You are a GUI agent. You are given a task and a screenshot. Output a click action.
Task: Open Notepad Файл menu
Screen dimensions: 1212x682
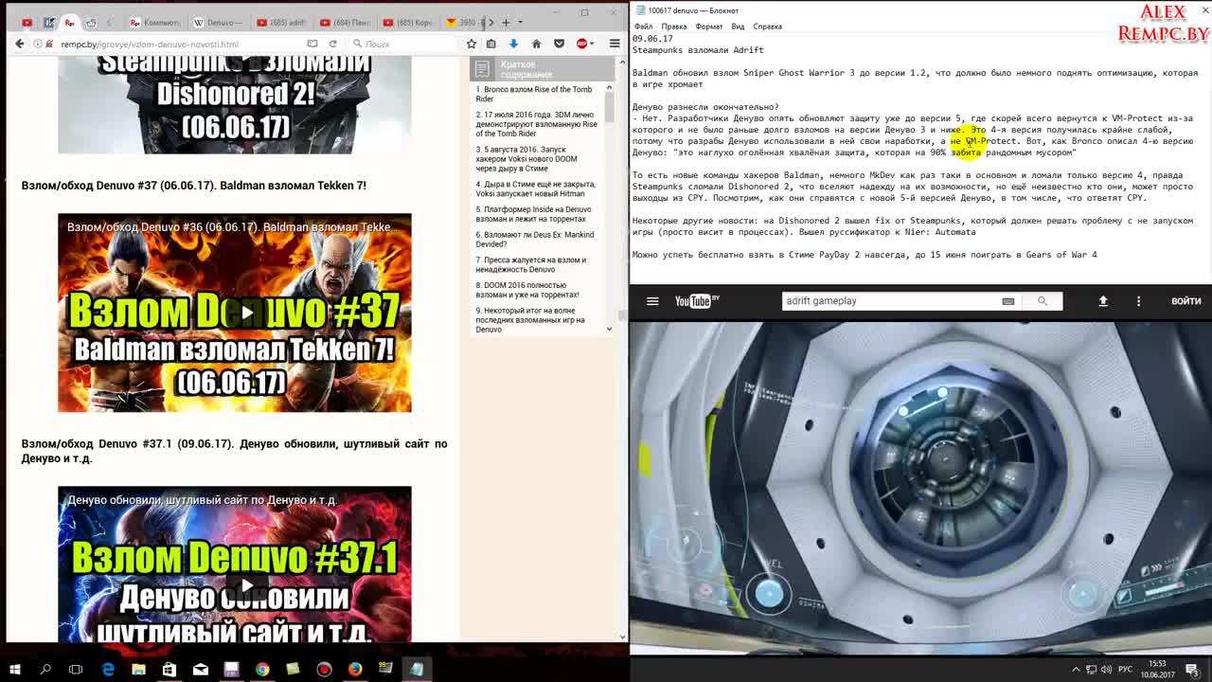click(x=643, y=27)
